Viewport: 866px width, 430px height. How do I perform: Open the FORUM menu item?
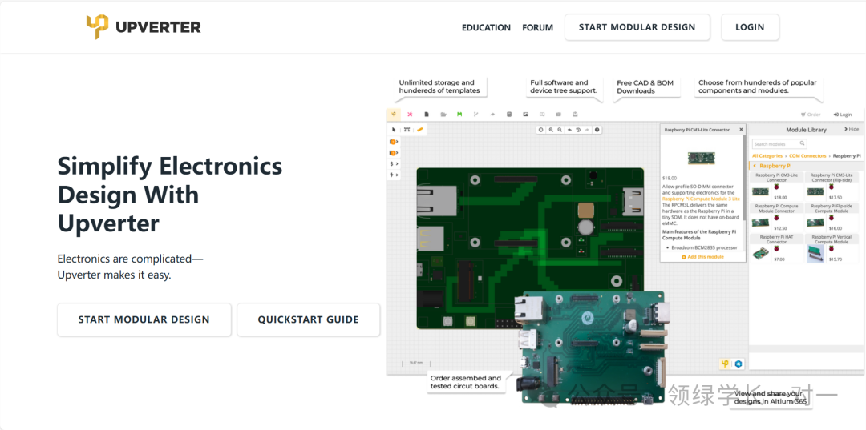point(538,27)
